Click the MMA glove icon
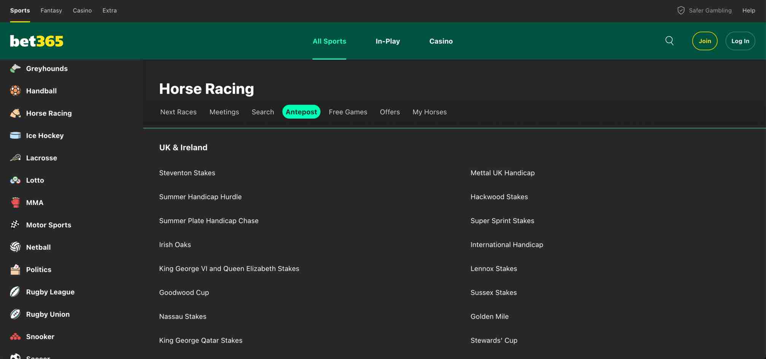 point(15,202)
